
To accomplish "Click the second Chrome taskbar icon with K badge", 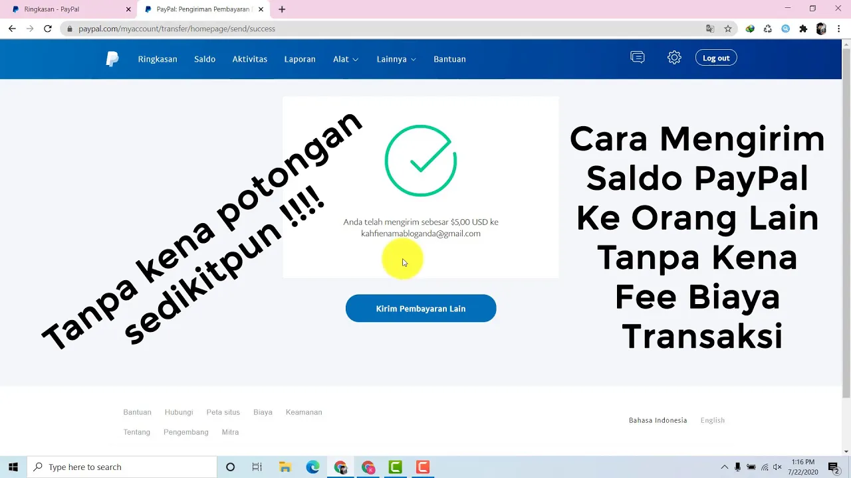I will (368, 467).
